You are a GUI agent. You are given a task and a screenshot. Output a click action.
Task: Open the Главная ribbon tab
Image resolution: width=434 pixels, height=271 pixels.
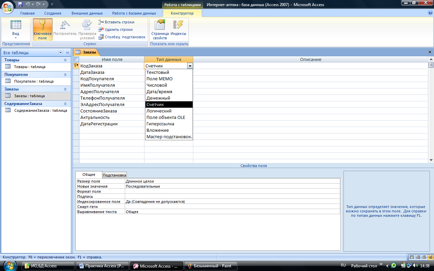pyautogui.click(x=27, y=13)
